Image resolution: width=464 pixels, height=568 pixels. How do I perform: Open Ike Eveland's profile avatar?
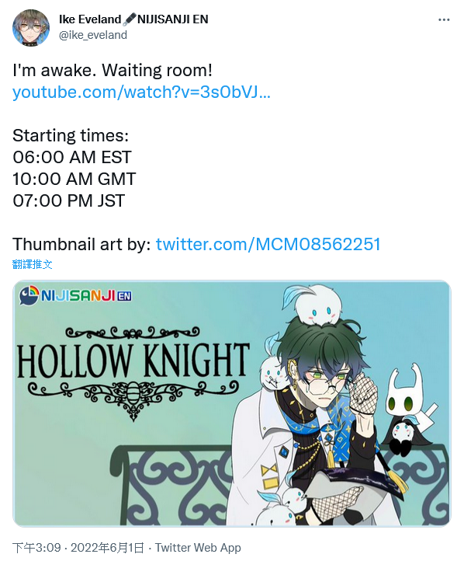coord(31,27)
